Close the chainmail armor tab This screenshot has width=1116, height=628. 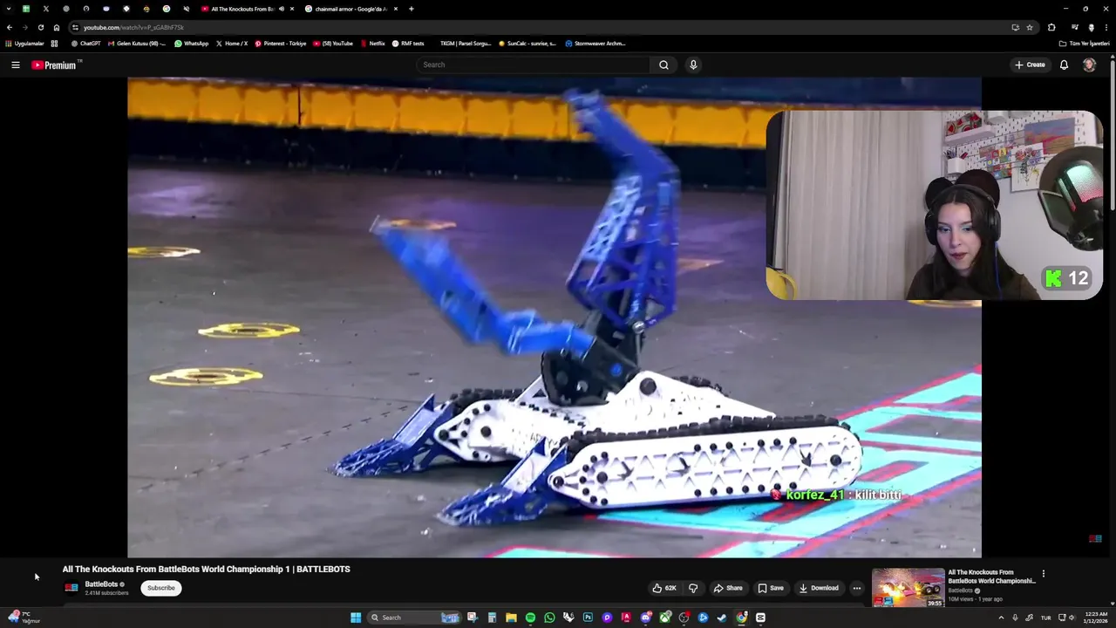[396, 9]
